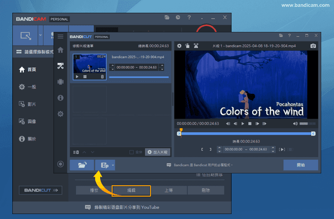Viewport: 334px width, 219px height.
Task: Open the 關於 tab in Bandicam
Action: click(27, 139)
